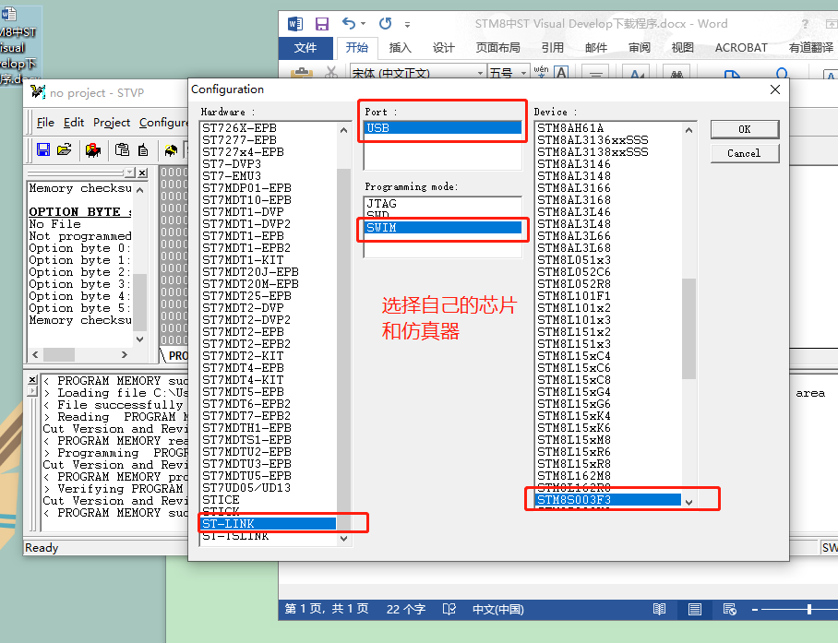Click the Word read mode view icon
This screenshot has height=643, width=838.
(x=660, y=610)
